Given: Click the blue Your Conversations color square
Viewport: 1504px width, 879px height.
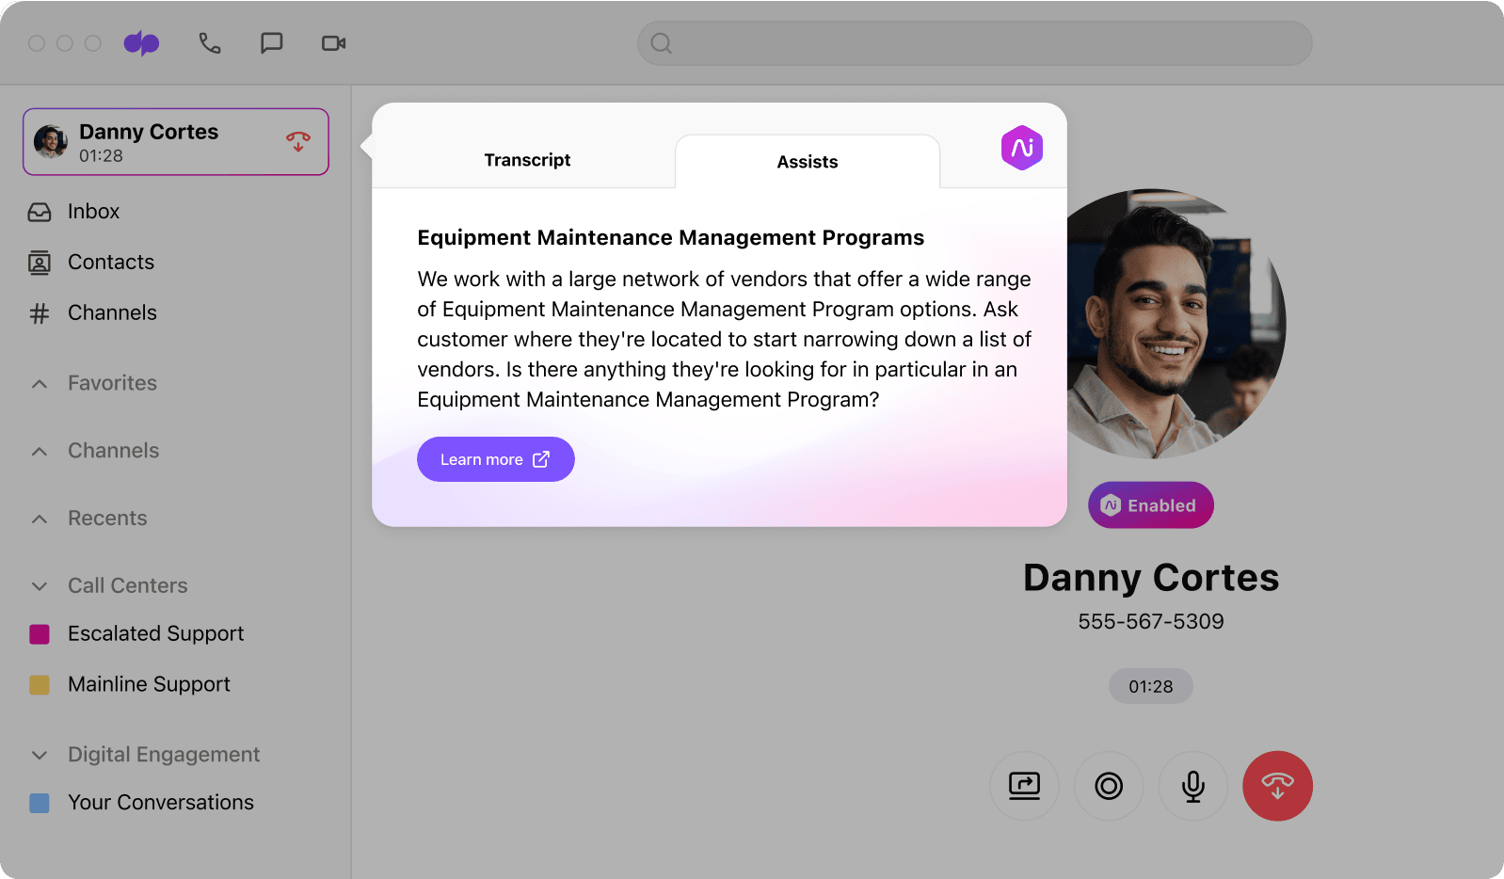Looking at the screenshot, I should pos(40,803).
